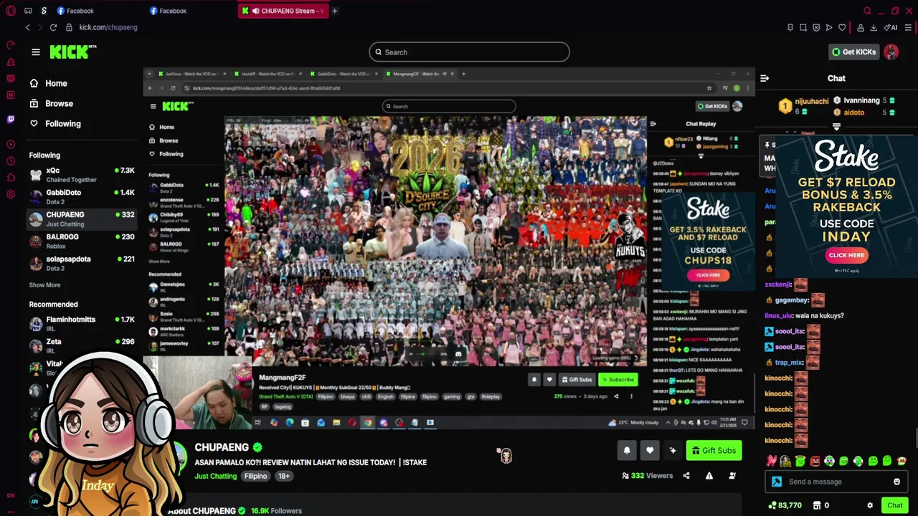Click Subscribe in the embedded stream video
918x516 pixels.
pyautogui.click(x=618, y=380)
